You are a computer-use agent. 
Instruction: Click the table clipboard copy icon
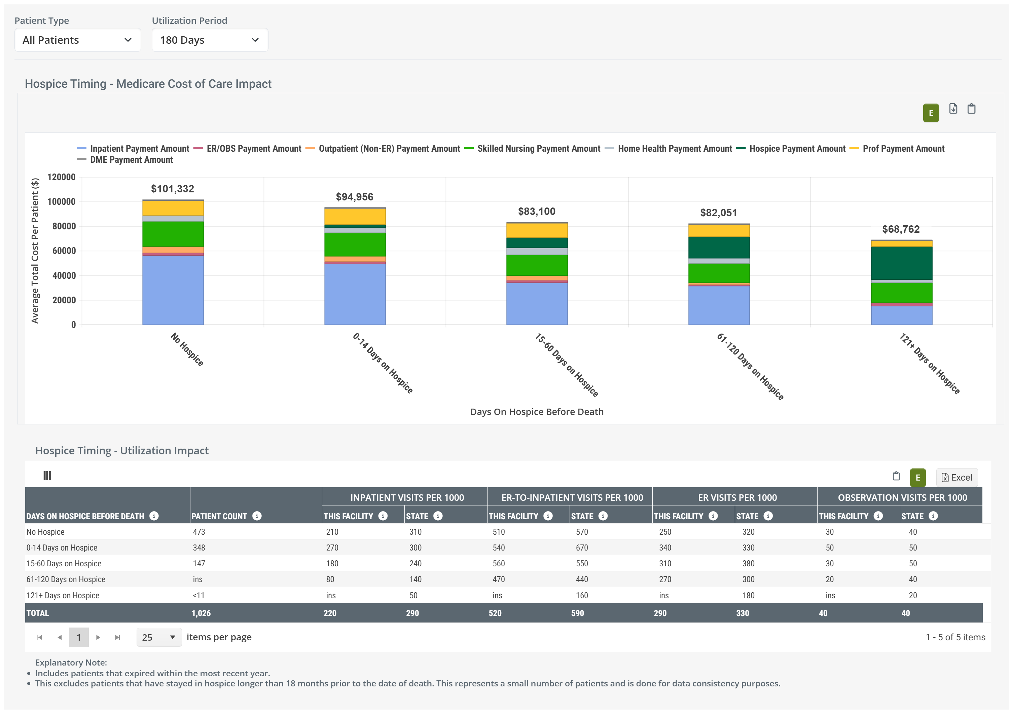[896, 476]
